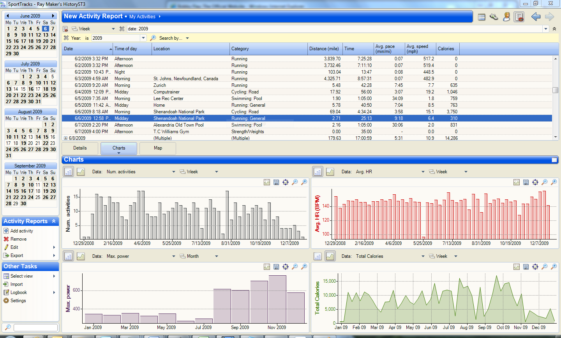Open chart options for Num. activities chart
This screenshot has height=338, width=561.
tap(267, 182)
